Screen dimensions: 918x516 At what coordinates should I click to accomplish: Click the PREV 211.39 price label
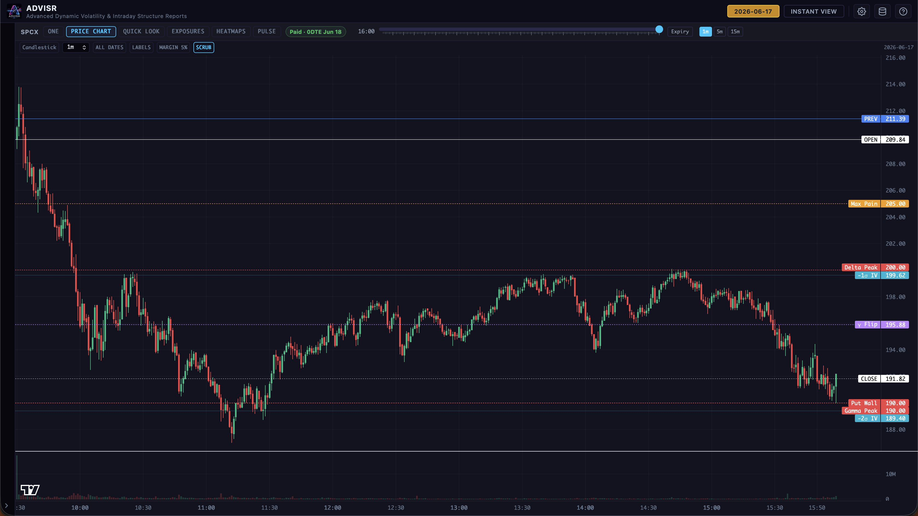coord(885,119)
